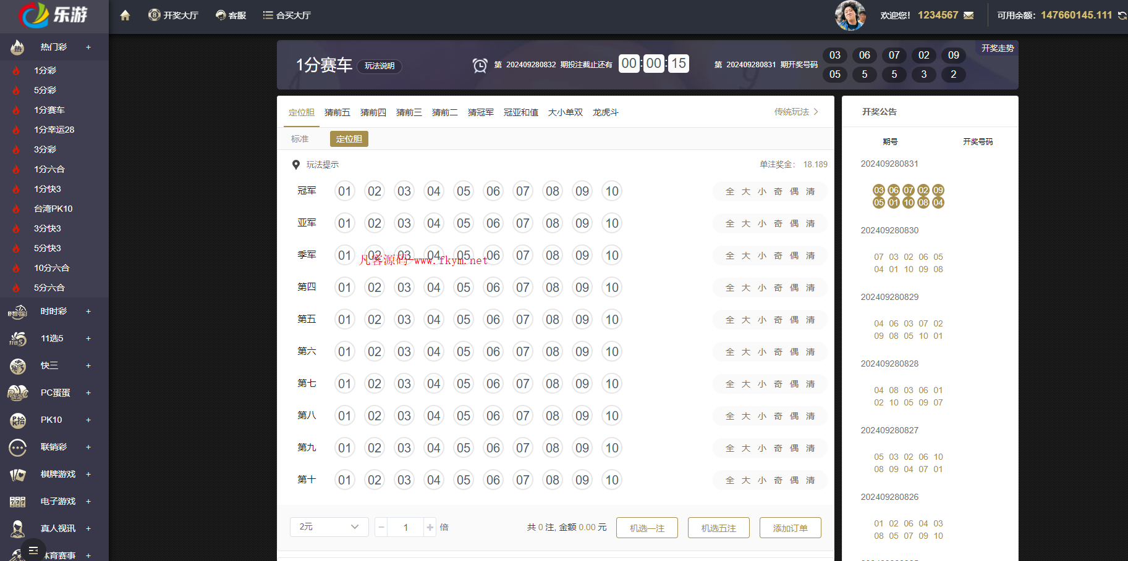The width and height of the screenshot is (1128, 561).
Task: Open the customer service headset icon
Action: point(221,15)
